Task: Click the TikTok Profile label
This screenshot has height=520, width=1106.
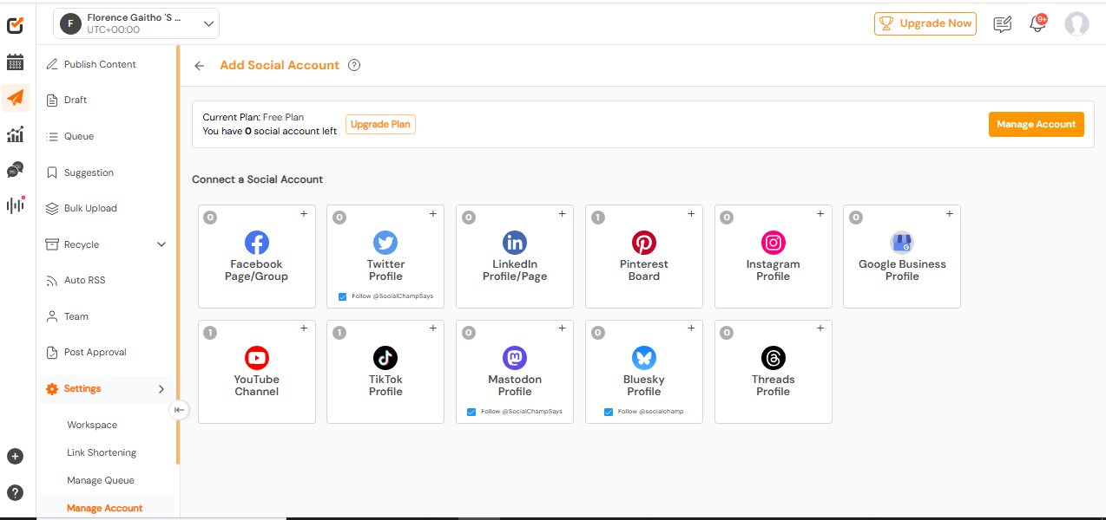Action: point(385,386)
